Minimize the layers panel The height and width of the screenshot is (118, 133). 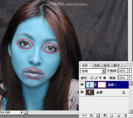[128, 63]
